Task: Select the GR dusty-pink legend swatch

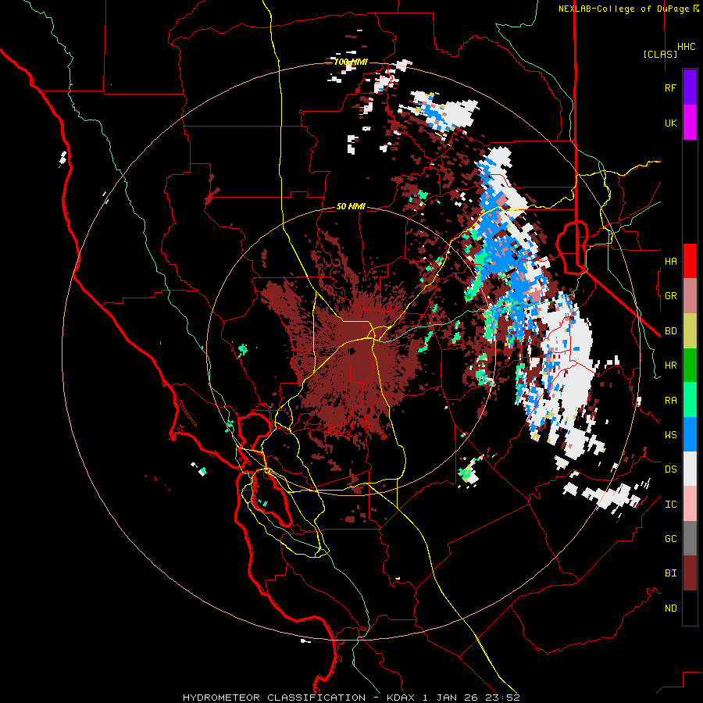Action: coord(690,295)
